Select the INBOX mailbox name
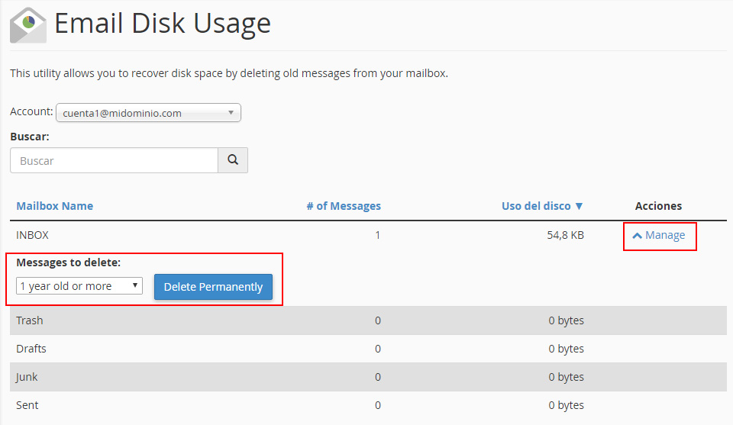 pyautogui.click(x=32, y=235)
